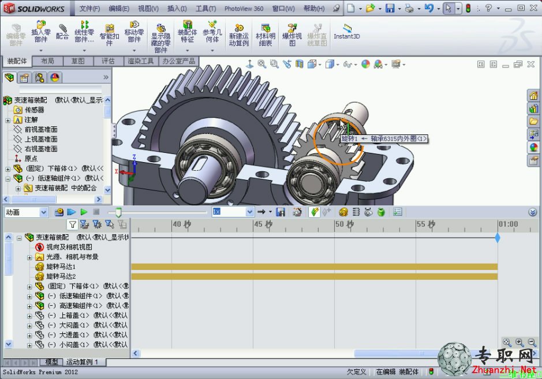Viewport: 542px width, 379px height.
Task: Toggle Instant3D mode
Action: pyautogui.click(x=347, y=32)
